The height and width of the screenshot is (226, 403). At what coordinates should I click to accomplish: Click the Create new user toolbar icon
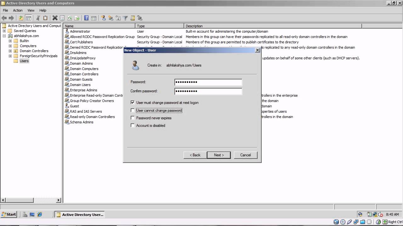click(103, 18)
